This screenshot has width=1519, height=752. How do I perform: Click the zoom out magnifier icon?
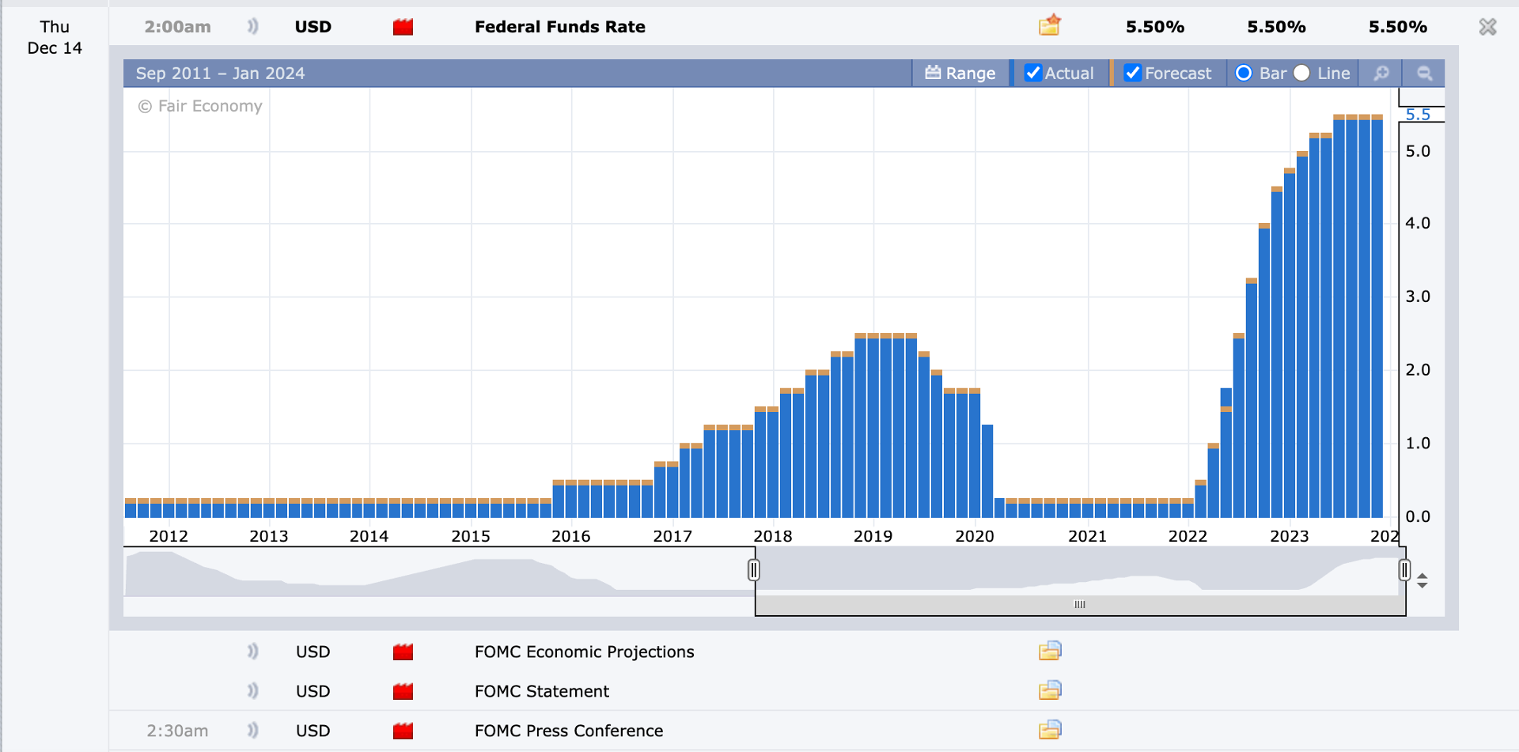pos(1425,73)
